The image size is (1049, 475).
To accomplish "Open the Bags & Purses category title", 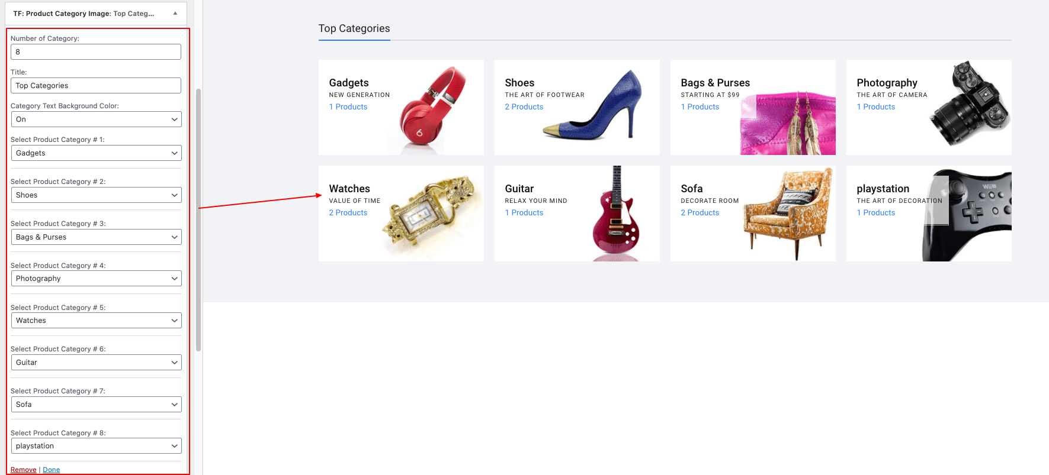I will click(x=715, y=83).
